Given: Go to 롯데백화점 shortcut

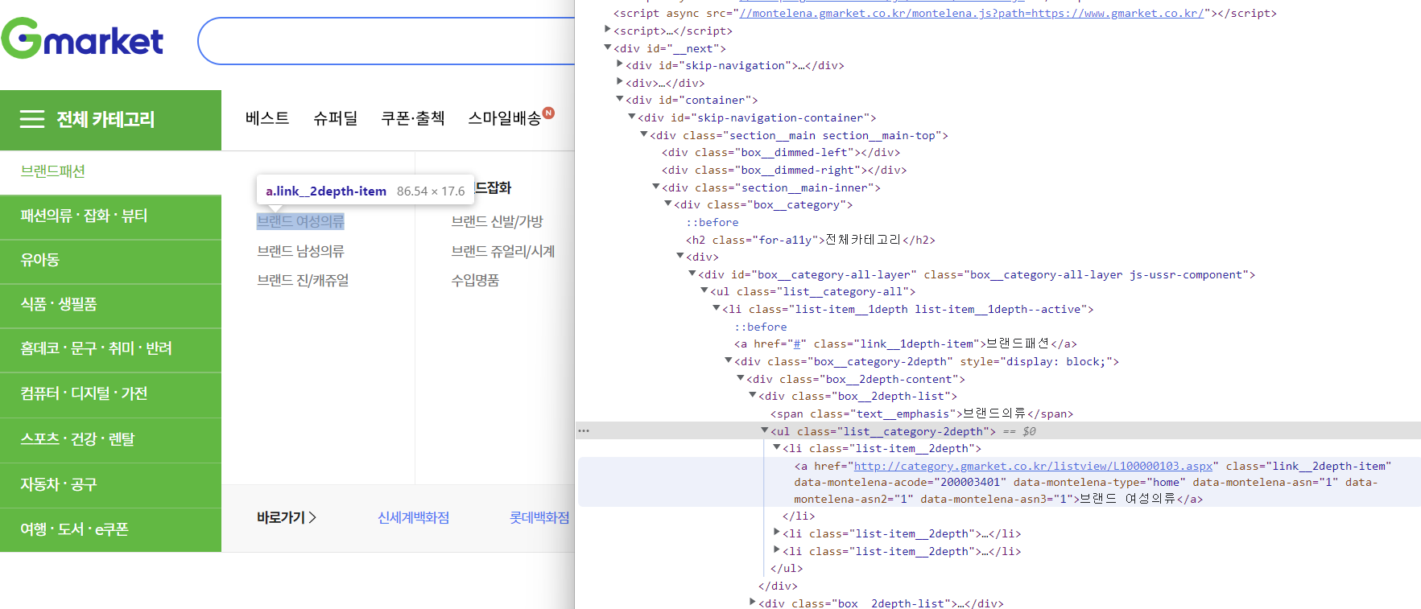Looking at the screenshot, I should tap(539, 517).
